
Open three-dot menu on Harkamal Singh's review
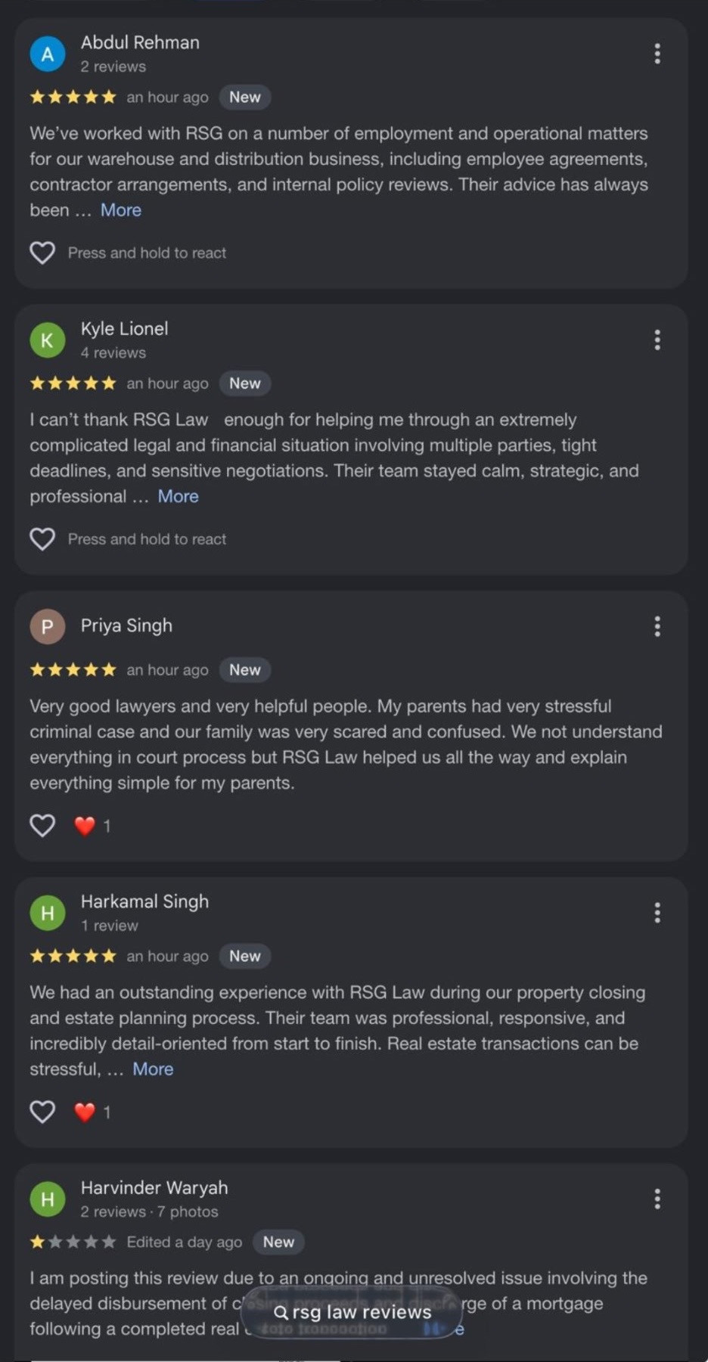point(657,913)
